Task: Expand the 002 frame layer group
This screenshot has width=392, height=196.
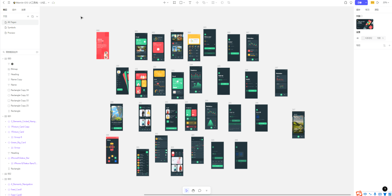Action: tap(3, 174)
